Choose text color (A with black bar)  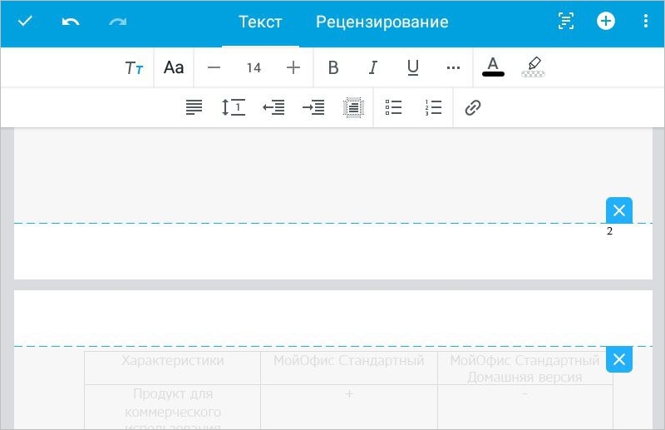pyautogui.click(x=493, y=67)
